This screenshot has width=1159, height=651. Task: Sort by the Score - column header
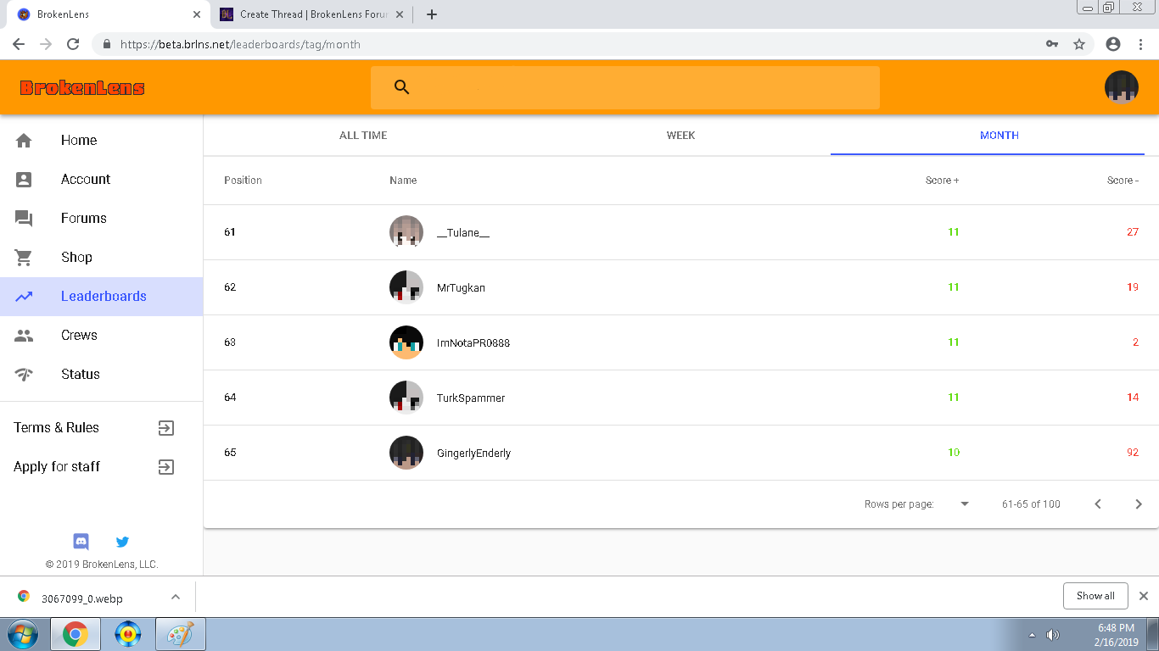coord(1123,181)
